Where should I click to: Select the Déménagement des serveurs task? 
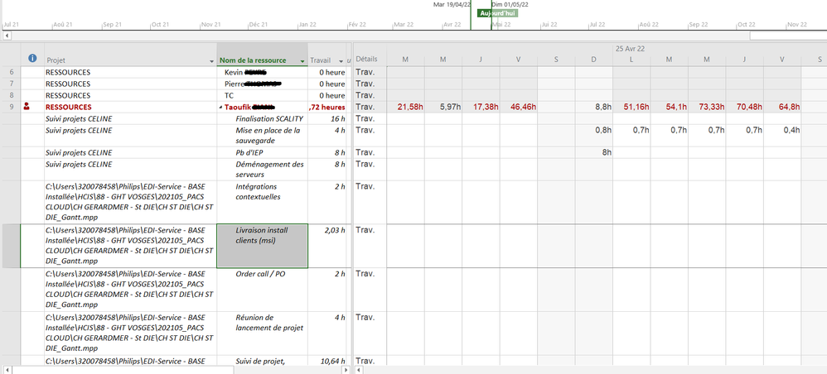click(262, 169)
